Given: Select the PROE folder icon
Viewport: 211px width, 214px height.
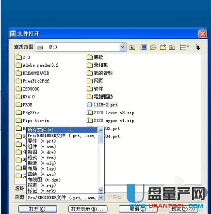Looking at the screenshot, I should coord(19,105).
